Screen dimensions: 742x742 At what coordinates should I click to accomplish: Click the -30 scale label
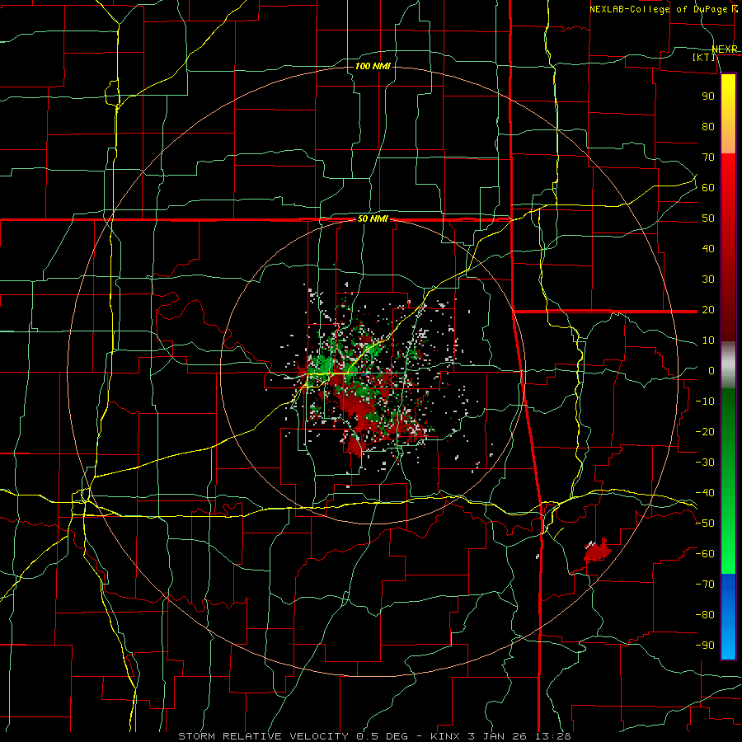(705, 463)
